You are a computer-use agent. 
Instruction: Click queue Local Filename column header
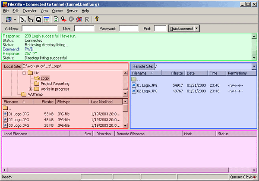click(x=36, y=134)
